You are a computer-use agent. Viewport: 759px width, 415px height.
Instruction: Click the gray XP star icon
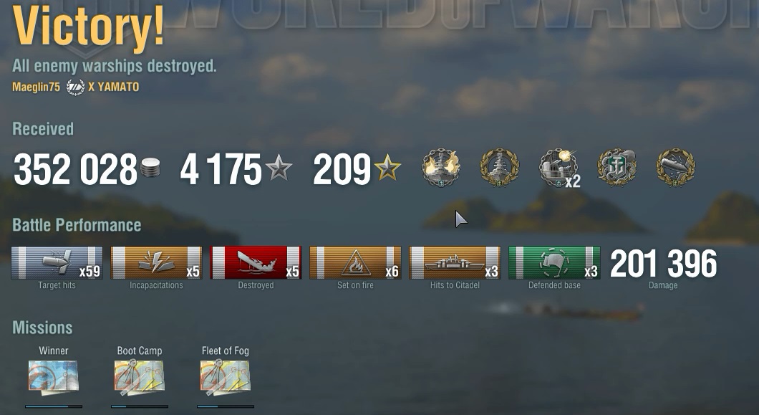[279, 168]
